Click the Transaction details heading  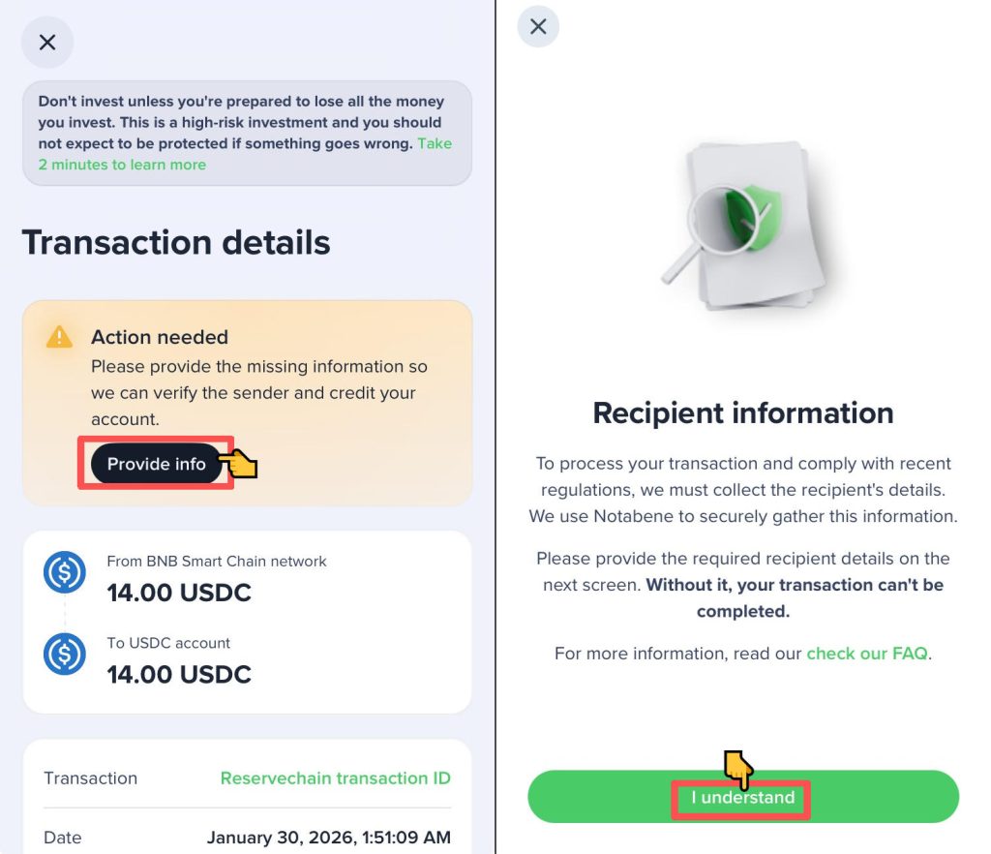tap(176, 242)
